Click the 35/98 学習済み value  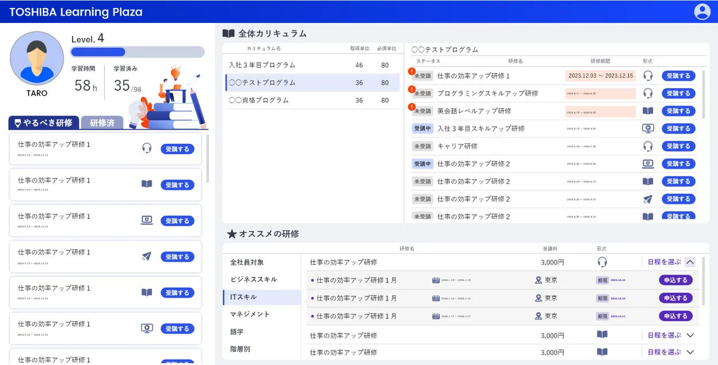pyautogui.click(x=127, y=86)
